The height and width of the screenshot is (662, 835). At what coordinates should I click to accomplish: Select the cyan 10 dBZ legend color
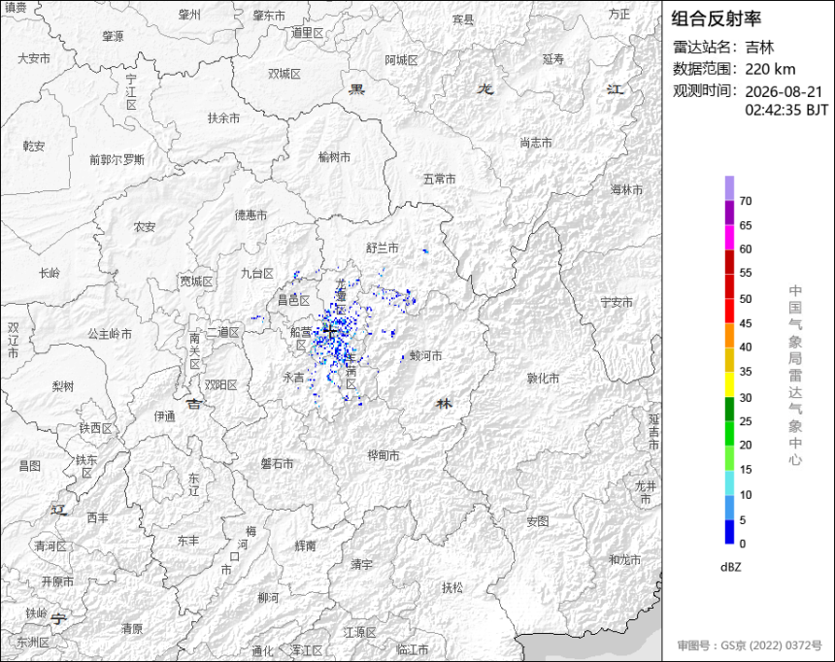pyautogui.click(x=729, y=482)
